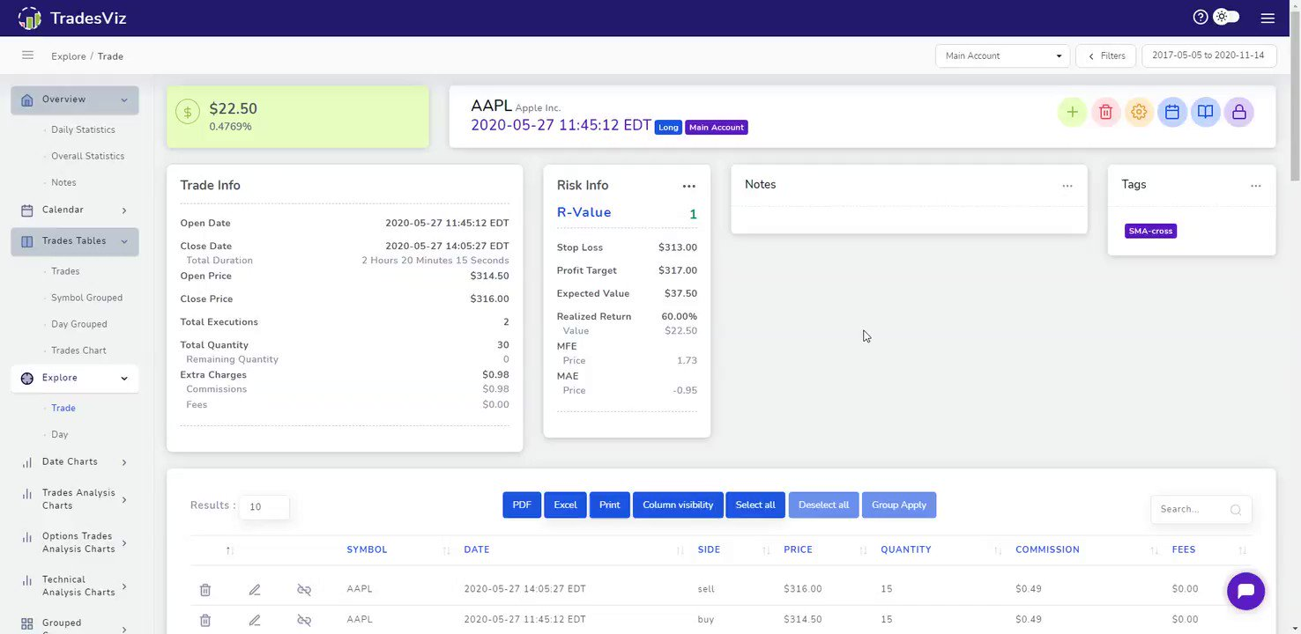This screenshot has height=634, width=1301.
Task: Open Trades under Trades Tables
Action: pos(65,271)
